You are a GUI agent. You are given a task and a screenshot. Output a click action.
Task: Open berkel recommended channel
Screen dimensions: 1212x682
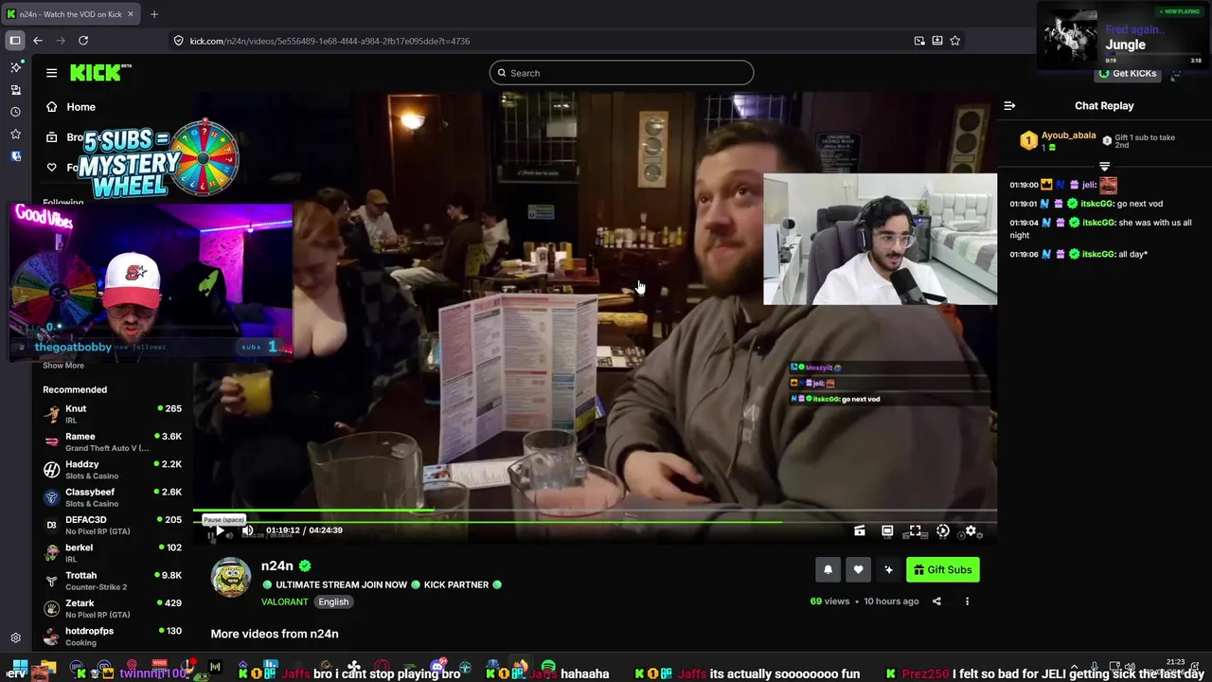tap(113, 552)
